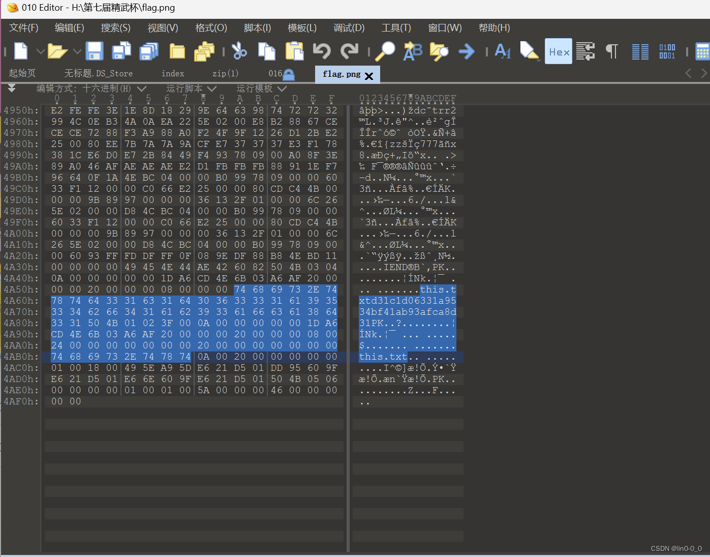
Task: Expand the 编辑方式 十六进制(H) dropdown
Action: (x=141, y=89)
